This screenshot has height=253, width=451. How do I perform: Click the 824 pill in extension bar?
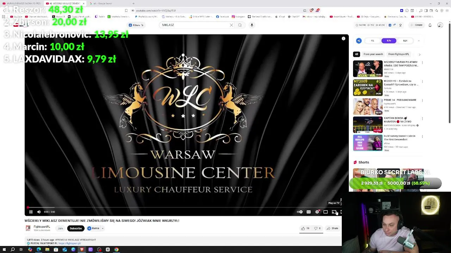[405, 41]
